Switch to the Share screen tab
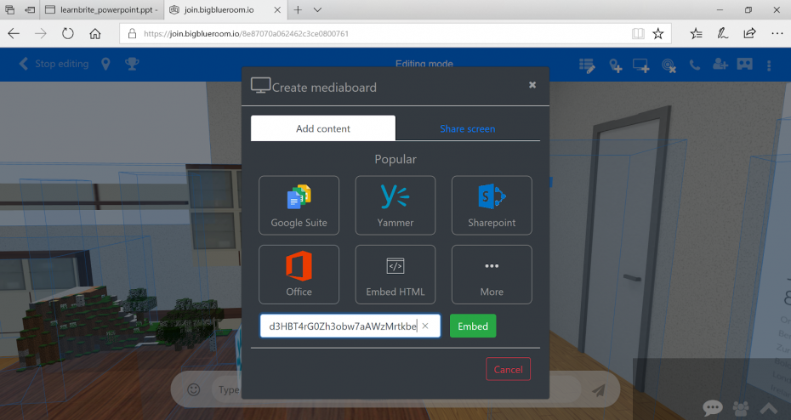 pos(468,128)
